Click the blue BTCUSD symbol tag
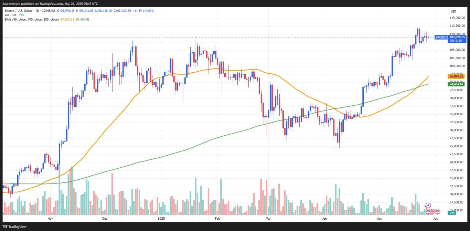 [x=441, y=37]
